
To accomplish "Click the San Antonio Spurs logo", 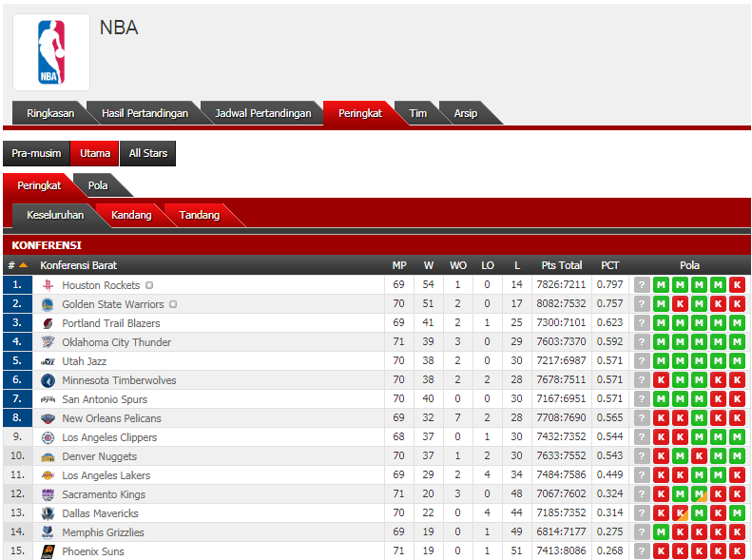I will click(x=48, y=399).
